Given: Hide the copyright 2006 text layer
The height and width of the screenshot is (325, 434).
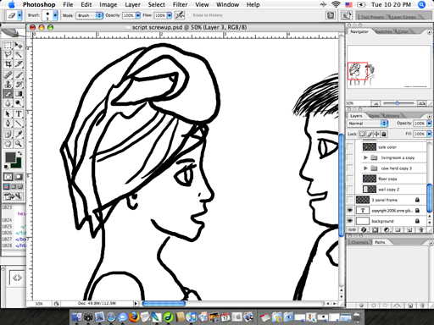Looking at the screenshot, I should point(350,210).
